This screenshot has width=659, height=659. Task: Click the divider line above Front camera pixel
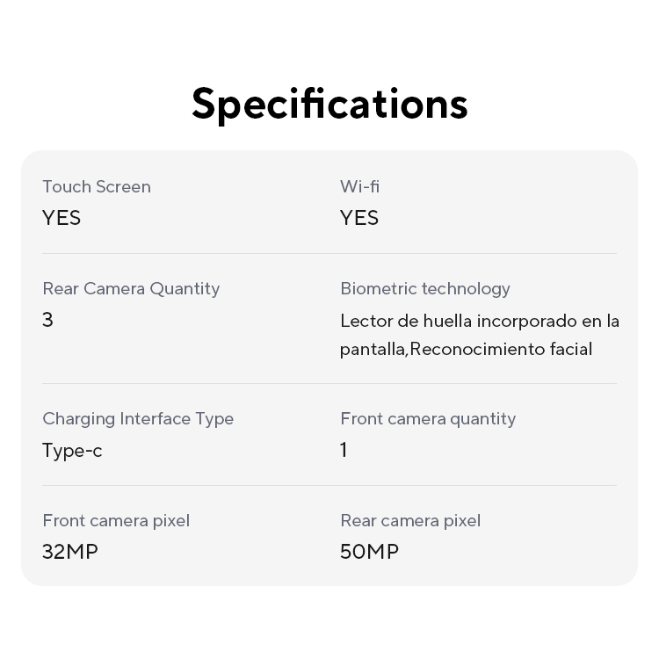[329, 485]
